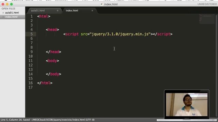This screenshot has height=122, width=218.
Task: Close the aula01.html tab with its x
Action: point(58,11)
